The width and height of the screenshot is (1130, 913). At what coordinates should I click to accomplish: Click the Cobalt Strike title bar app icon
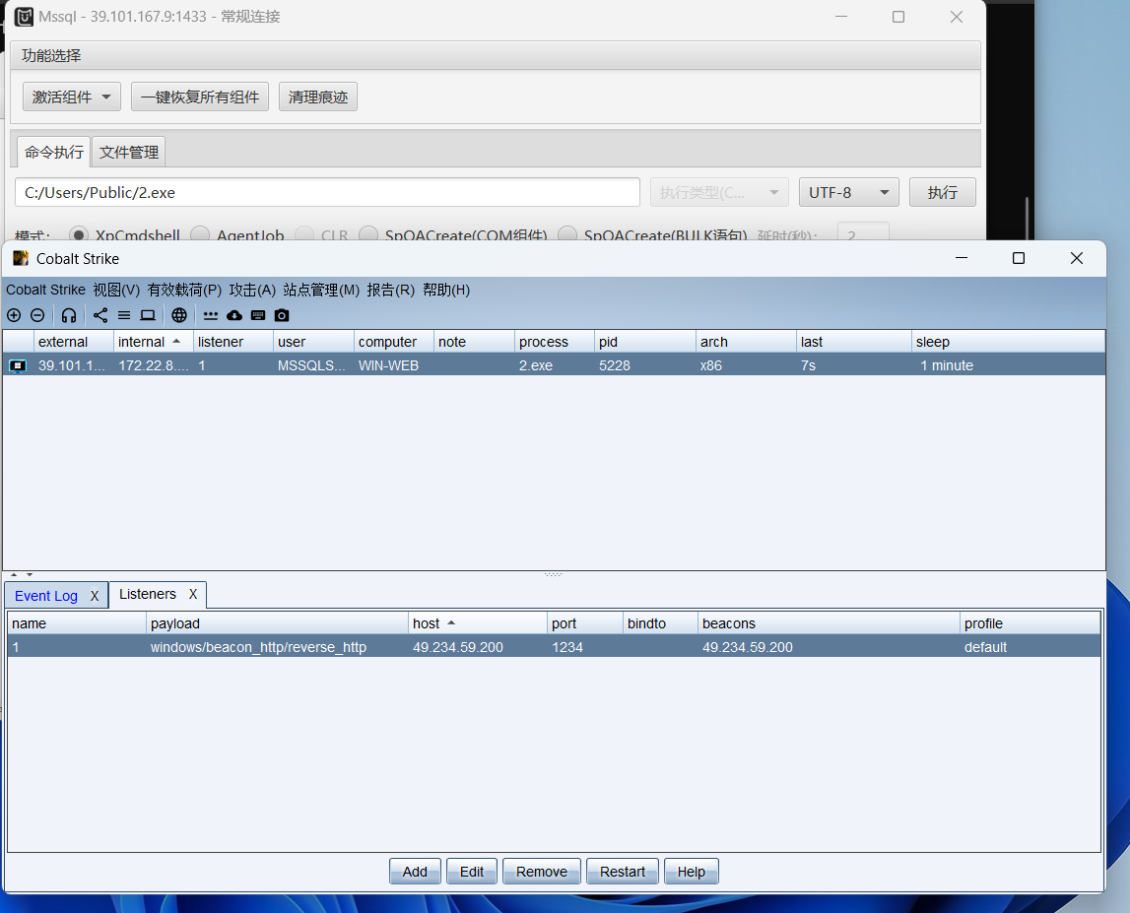[x=21, y=259]
